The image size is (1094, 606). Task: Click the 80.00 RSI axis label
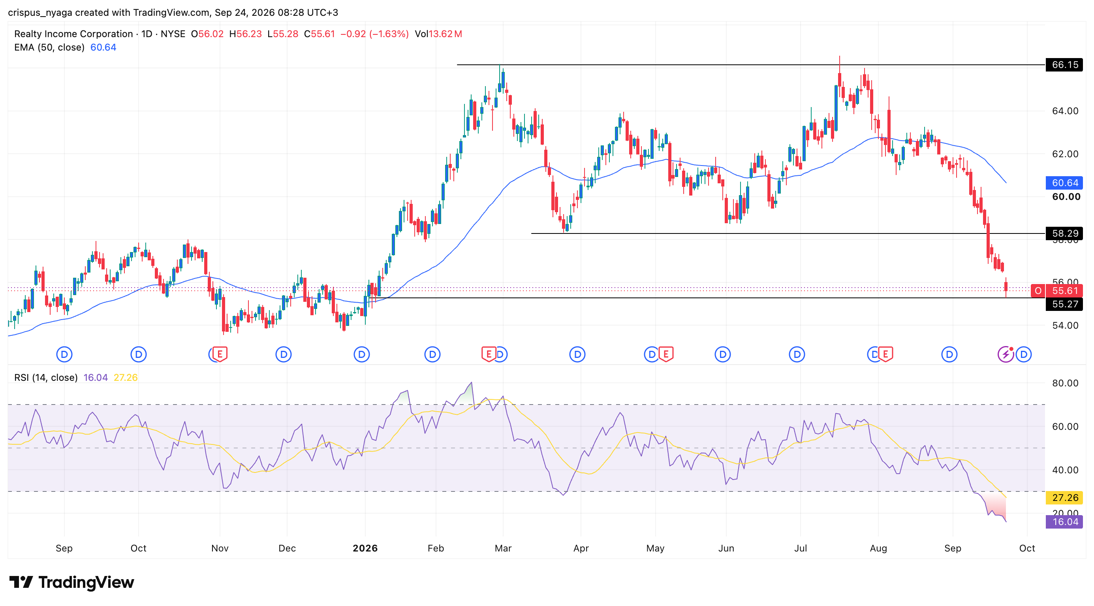coord(1065,384)
